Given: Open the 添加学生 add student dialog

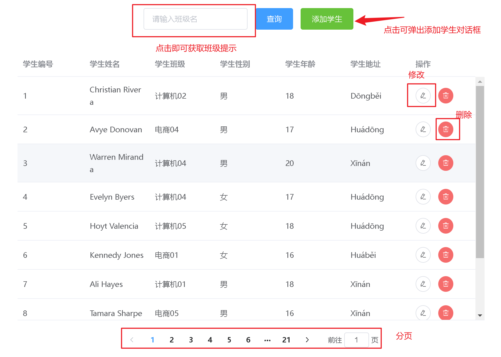Looking at the screenshot, I should [x=327, y=19].
